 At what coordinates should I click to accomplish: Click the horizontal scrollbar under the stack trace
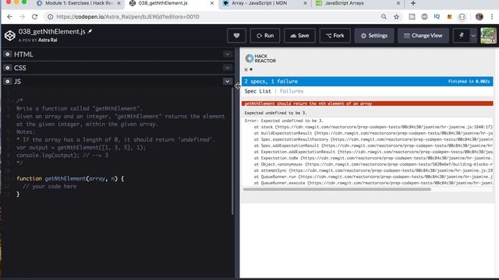337,189
